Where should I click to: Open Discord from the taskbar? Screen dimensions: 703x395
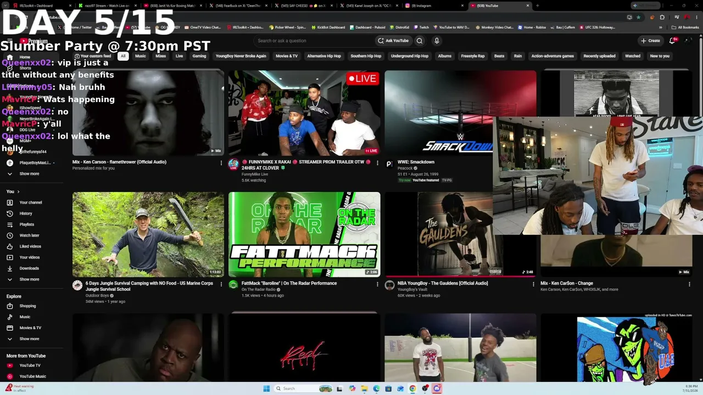[x=437, y=388]
